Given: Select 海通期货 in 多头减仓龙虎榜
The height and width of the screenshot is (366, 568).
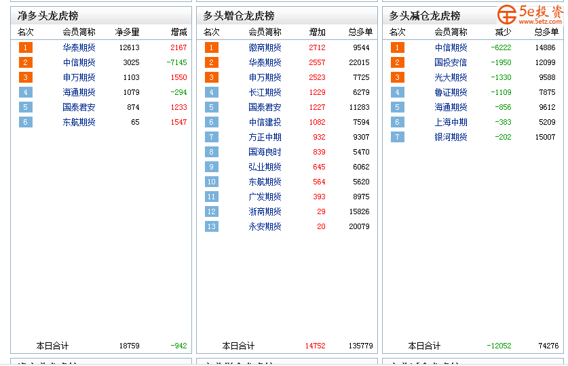Looking at the screenshot, I should (451, 107).
